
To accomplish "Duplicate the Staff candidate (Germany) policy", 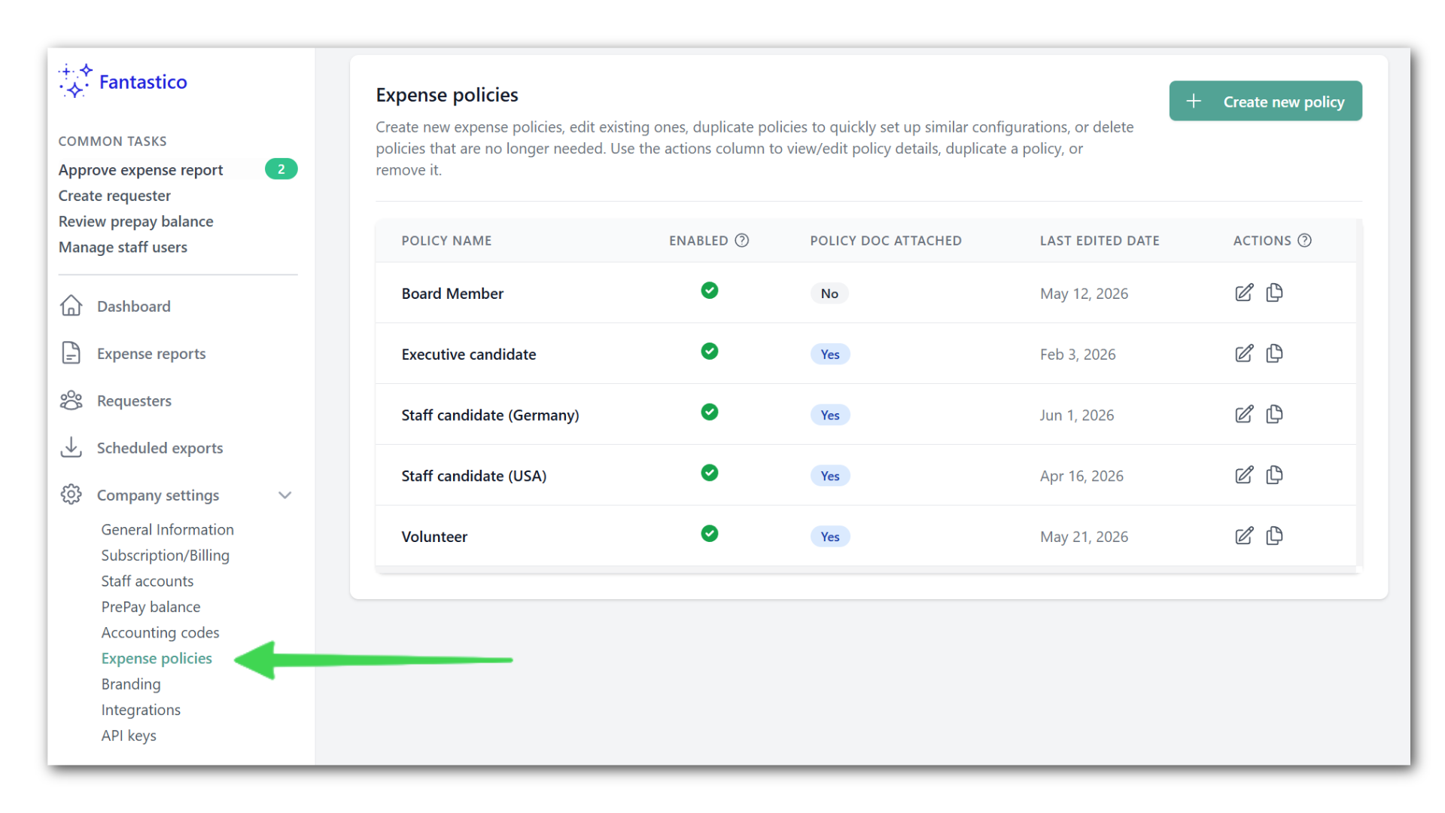I will click(x=1274, y=414).
